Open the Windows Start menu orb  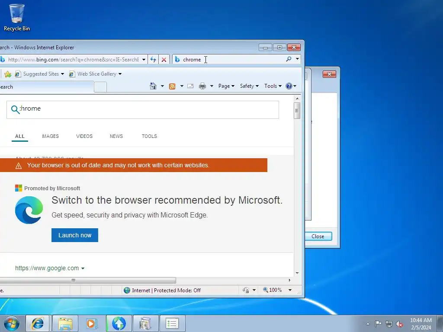(12, 323)
